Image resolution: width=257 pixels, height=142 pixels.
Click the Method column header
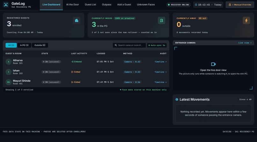[128, 53]
